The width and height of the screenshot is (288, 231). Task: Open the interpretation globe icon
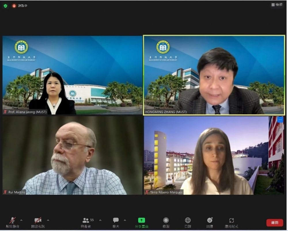(x=188, y=222)
